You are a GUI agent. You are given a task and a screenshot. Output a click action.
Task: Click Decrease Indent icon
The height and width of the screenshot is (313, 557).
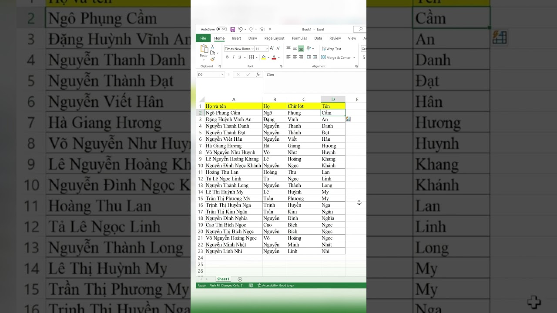309,57
